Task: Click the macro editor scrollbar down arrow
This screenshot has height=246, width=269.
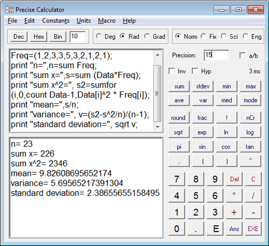Action: click(158, 127)
